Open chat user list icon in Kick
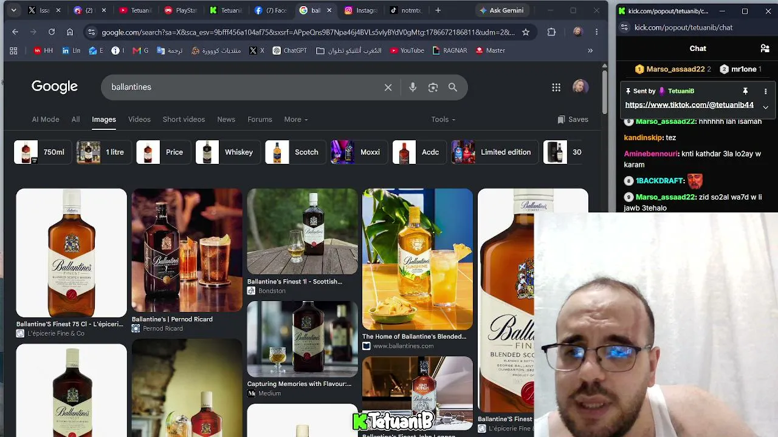Image resolution: width=778 pixels, height=437 pixels. [765, 49]
